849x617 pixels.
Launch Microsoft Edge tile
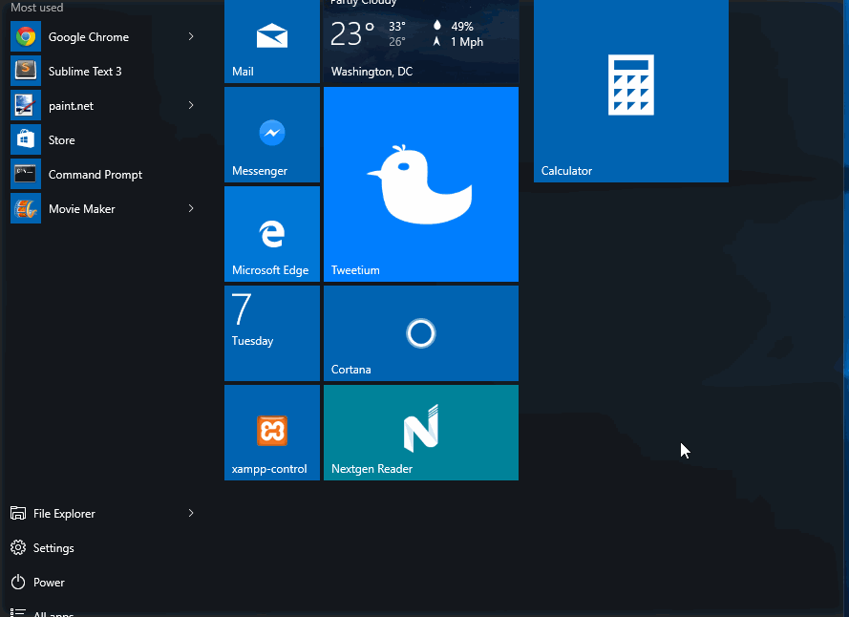(x=272, y=234)
